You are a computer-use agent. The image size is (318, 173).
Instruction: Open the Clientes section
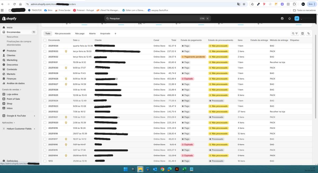click(11, 55)
